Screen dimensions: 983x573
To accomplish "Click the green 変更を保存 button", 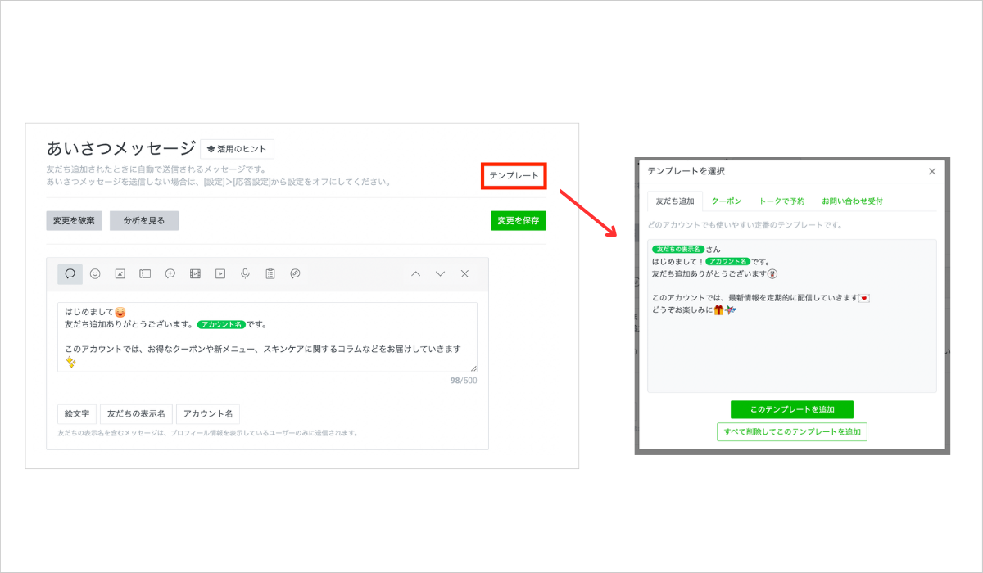I will [x=518, y=220].
